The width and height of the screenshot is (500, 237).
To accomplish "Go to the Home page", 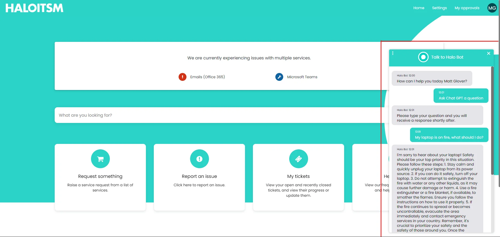I will coord(419,8).
